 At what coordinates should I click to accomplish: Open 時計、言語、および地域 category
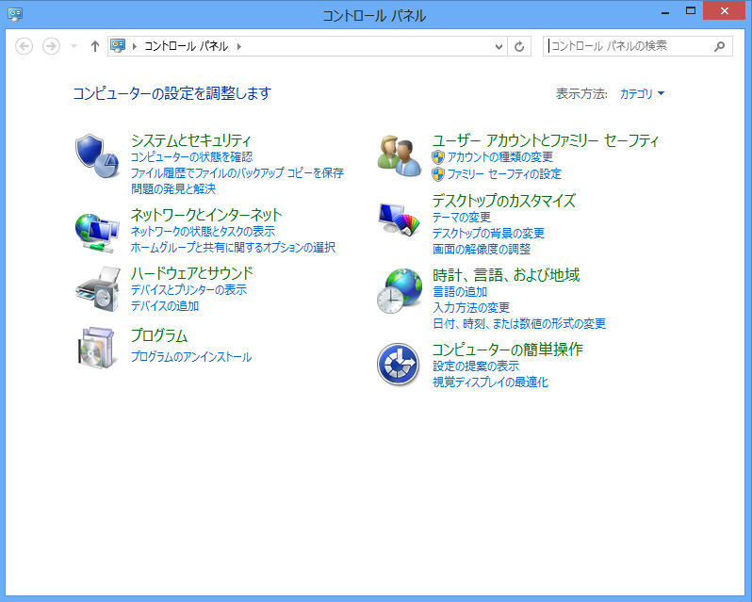506,275
